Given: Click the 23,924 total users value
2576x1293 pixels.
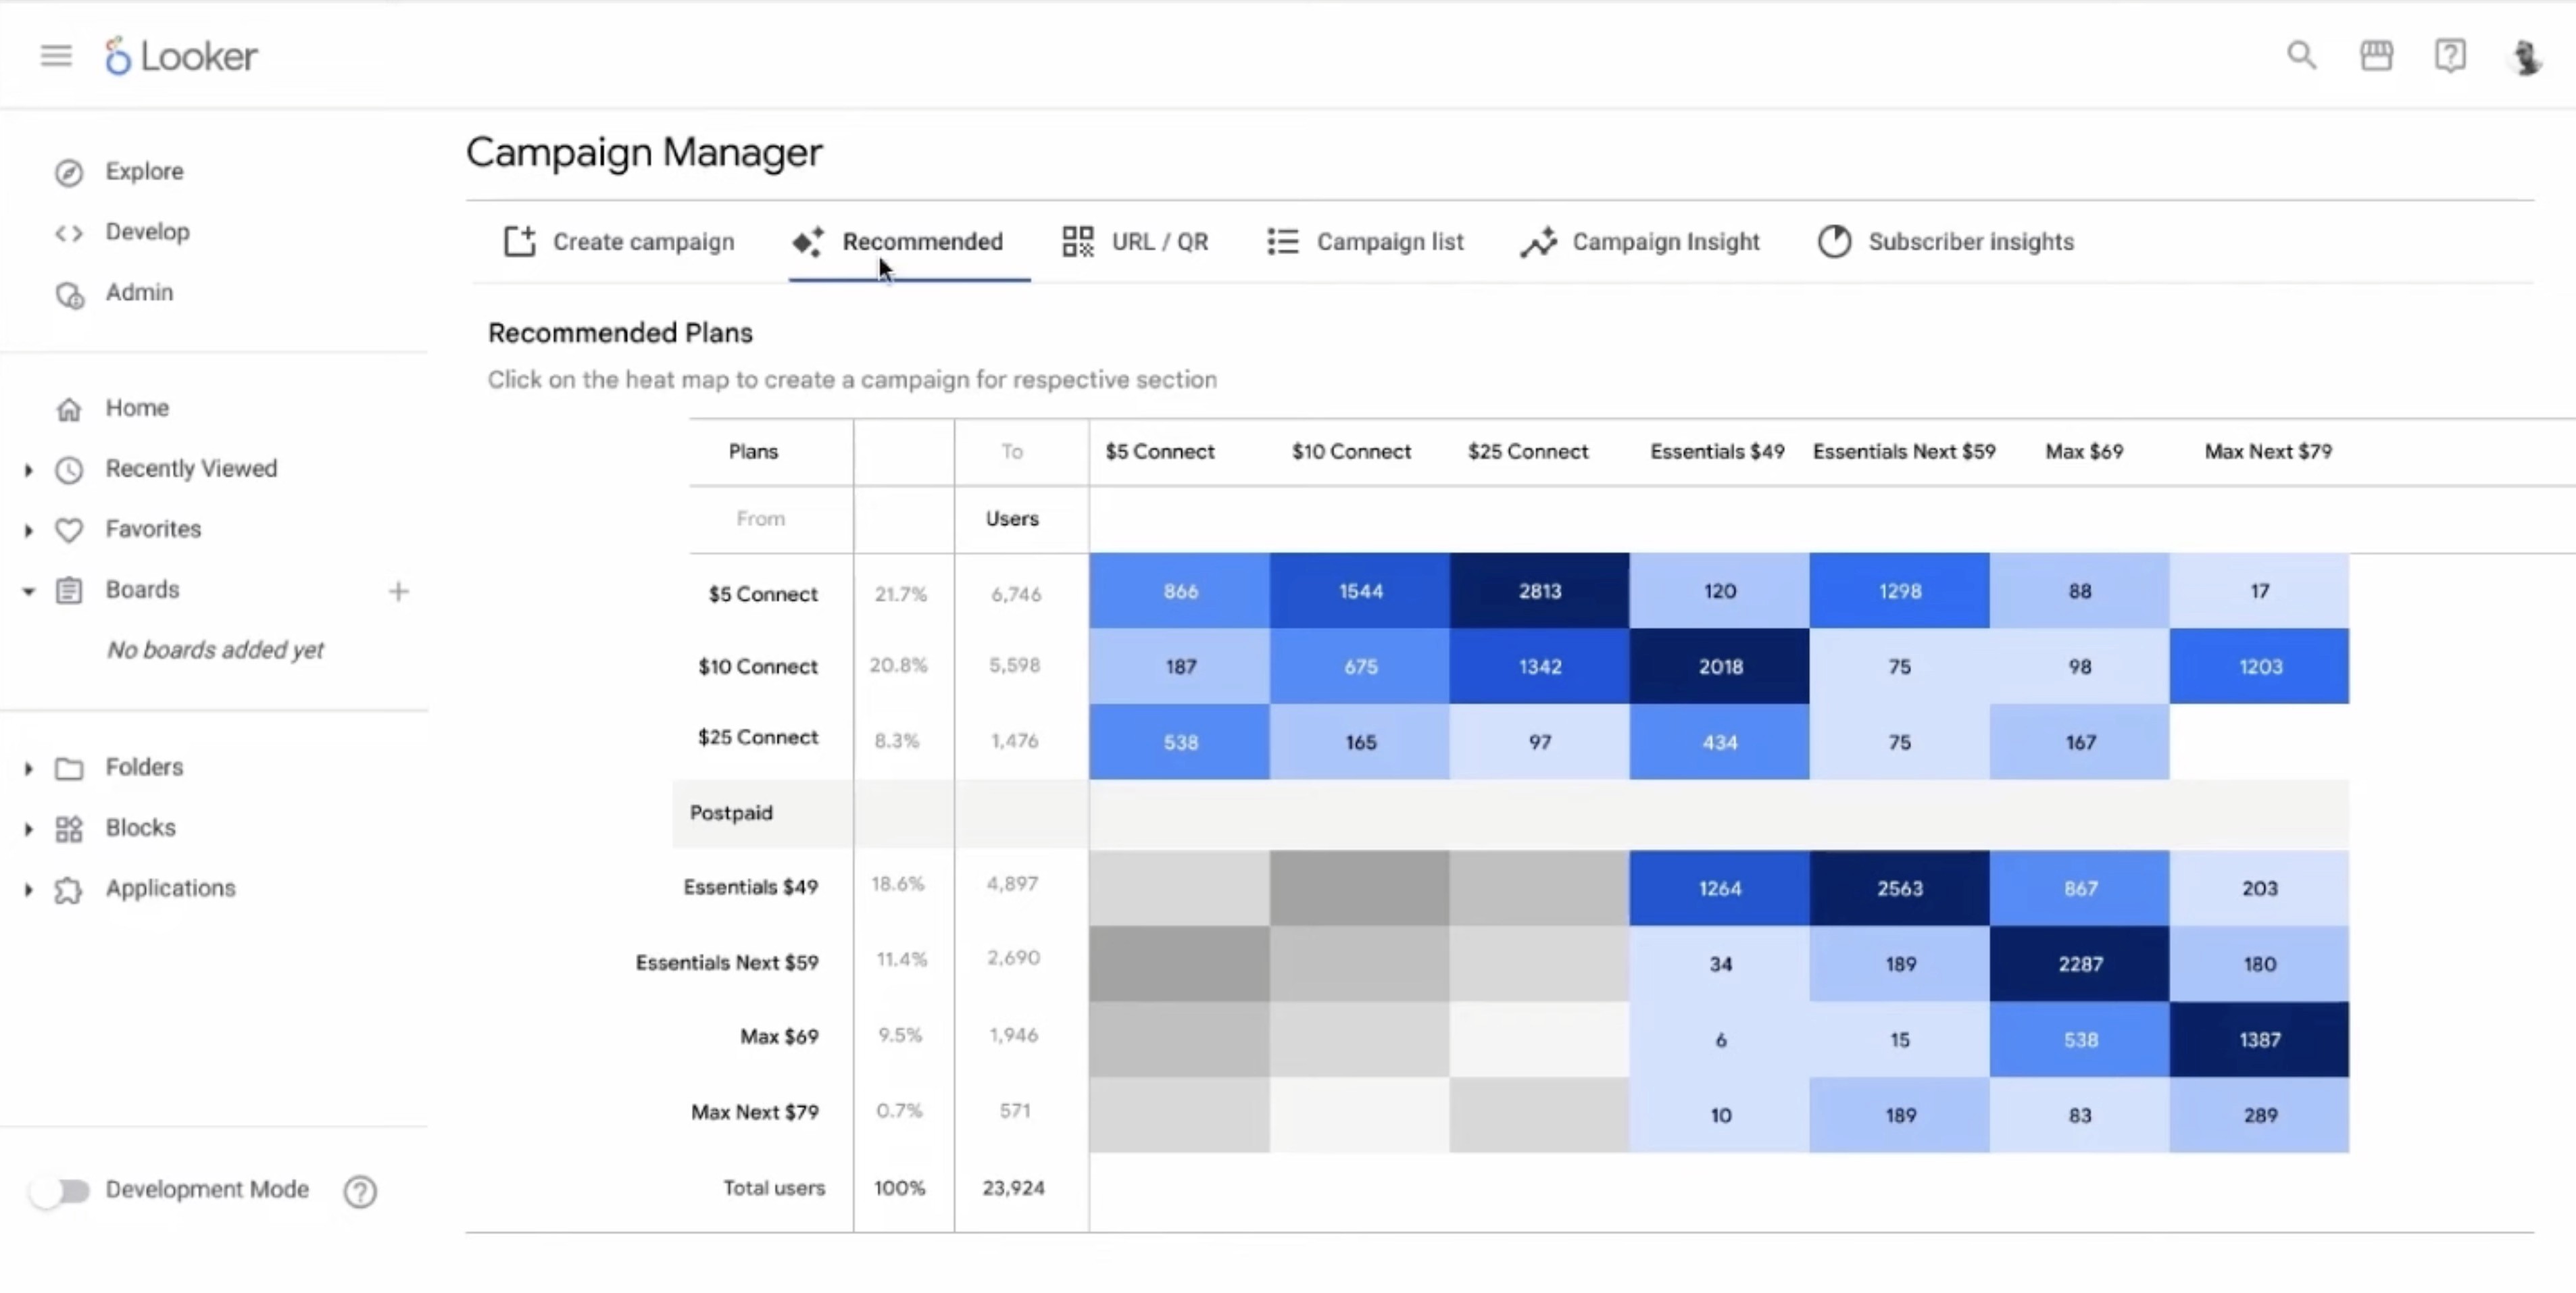Looking at the screenshot, I should pos(1013,1188).
